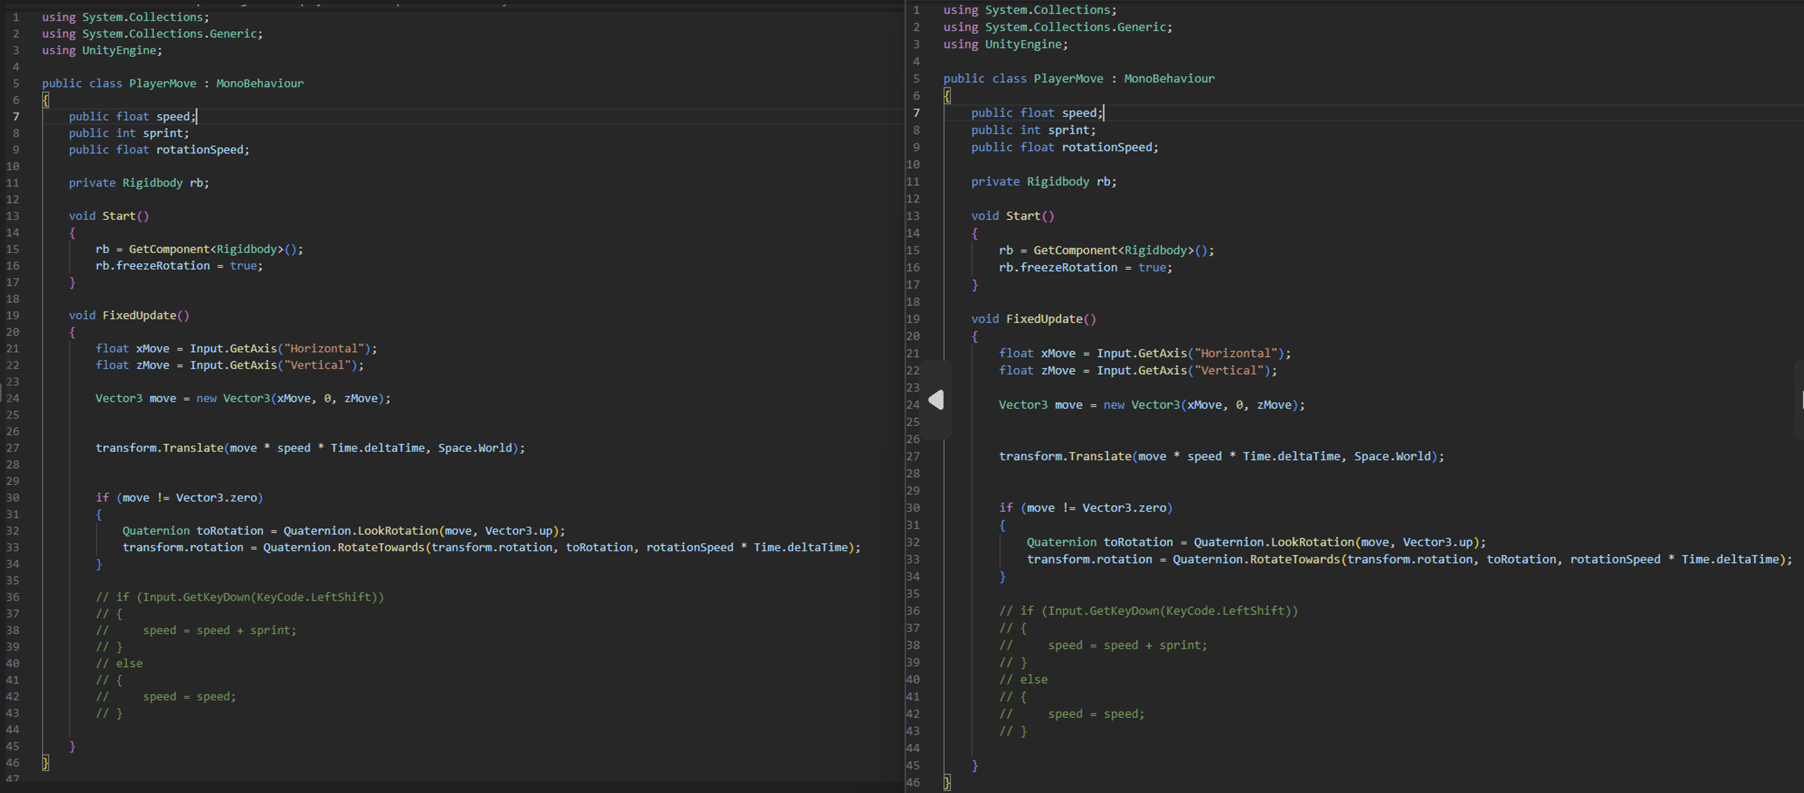
Task: Place cursor on 'rotationSpeed' declaration in left editor
Action: pyautogui.click(x=200, y=150)
